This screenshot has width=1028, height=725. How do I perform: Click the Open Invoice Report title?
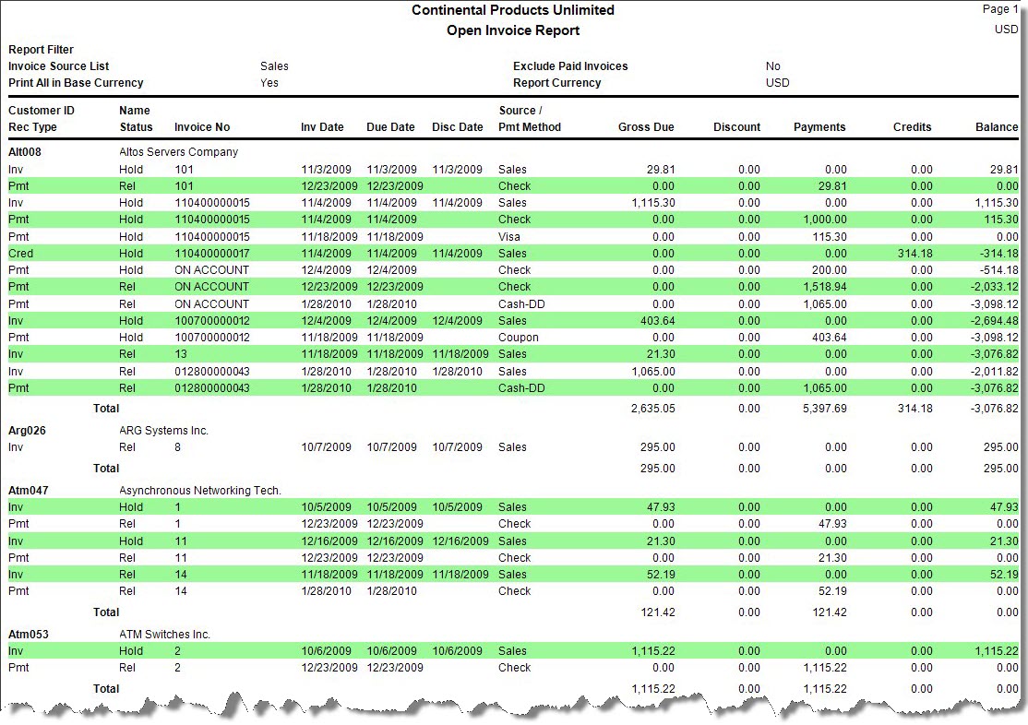point(513,30)
